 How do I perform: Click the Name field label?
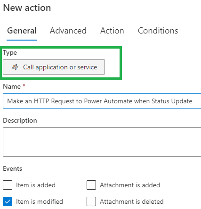[x=12, y=86]
